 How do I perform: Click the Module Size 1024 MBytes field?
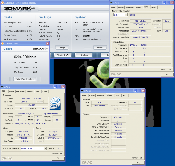pos(140,21)
